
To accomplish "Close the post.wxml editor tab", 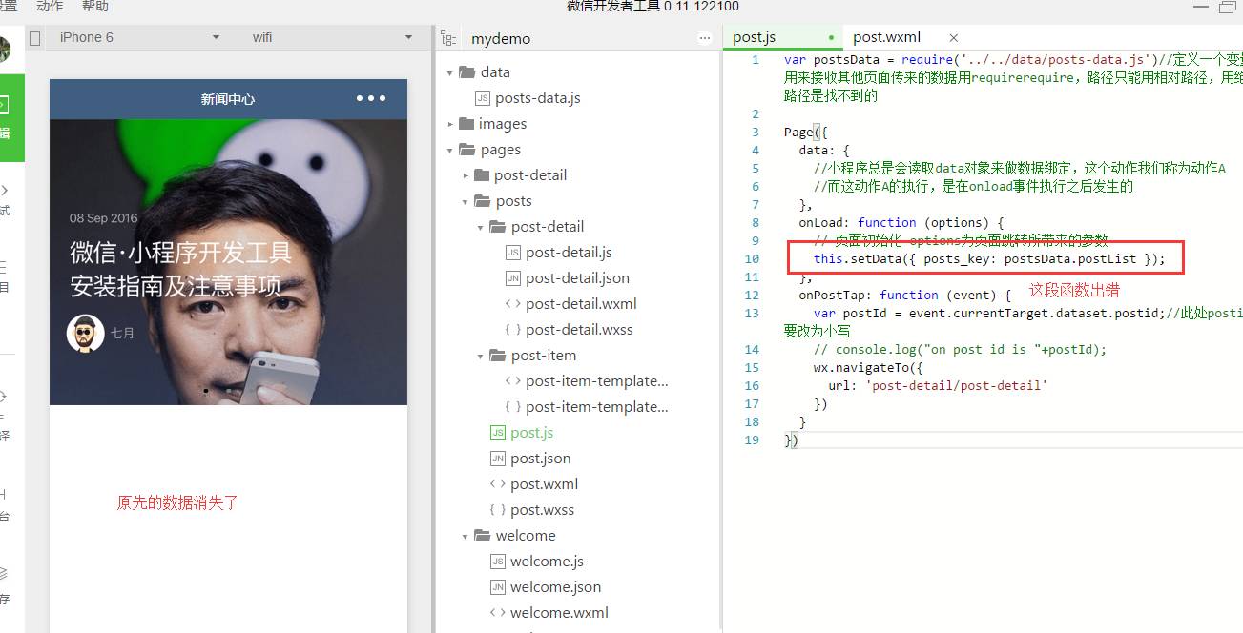I will click(x=953, y=37).
